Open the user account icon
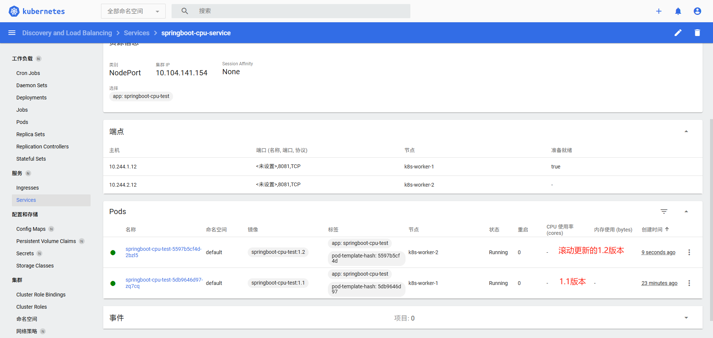 [697, 11]
